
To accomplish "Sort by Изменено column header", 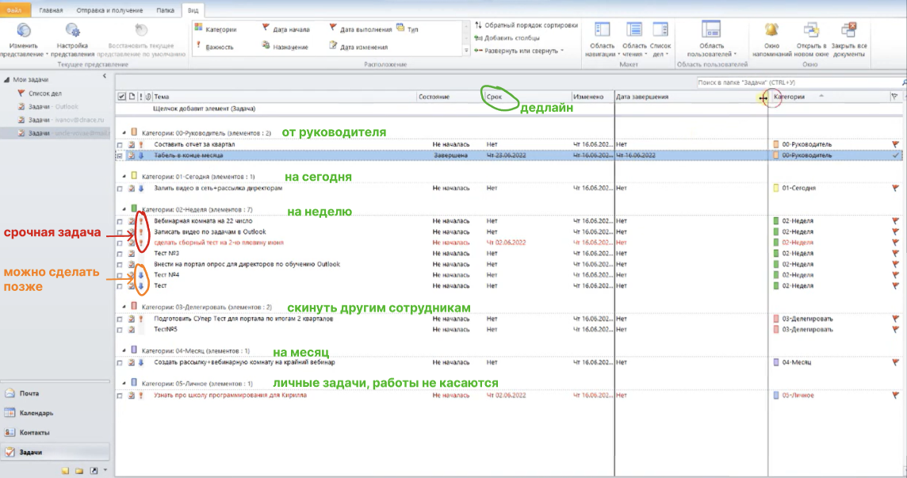I will 592,97.
